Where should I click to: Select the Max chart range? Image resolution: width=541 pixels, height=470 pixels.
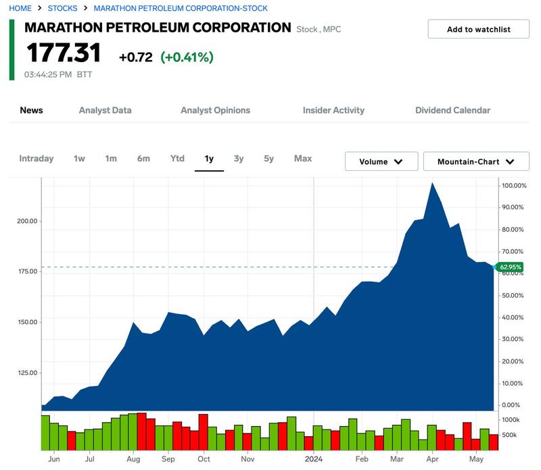coord(303,159)
